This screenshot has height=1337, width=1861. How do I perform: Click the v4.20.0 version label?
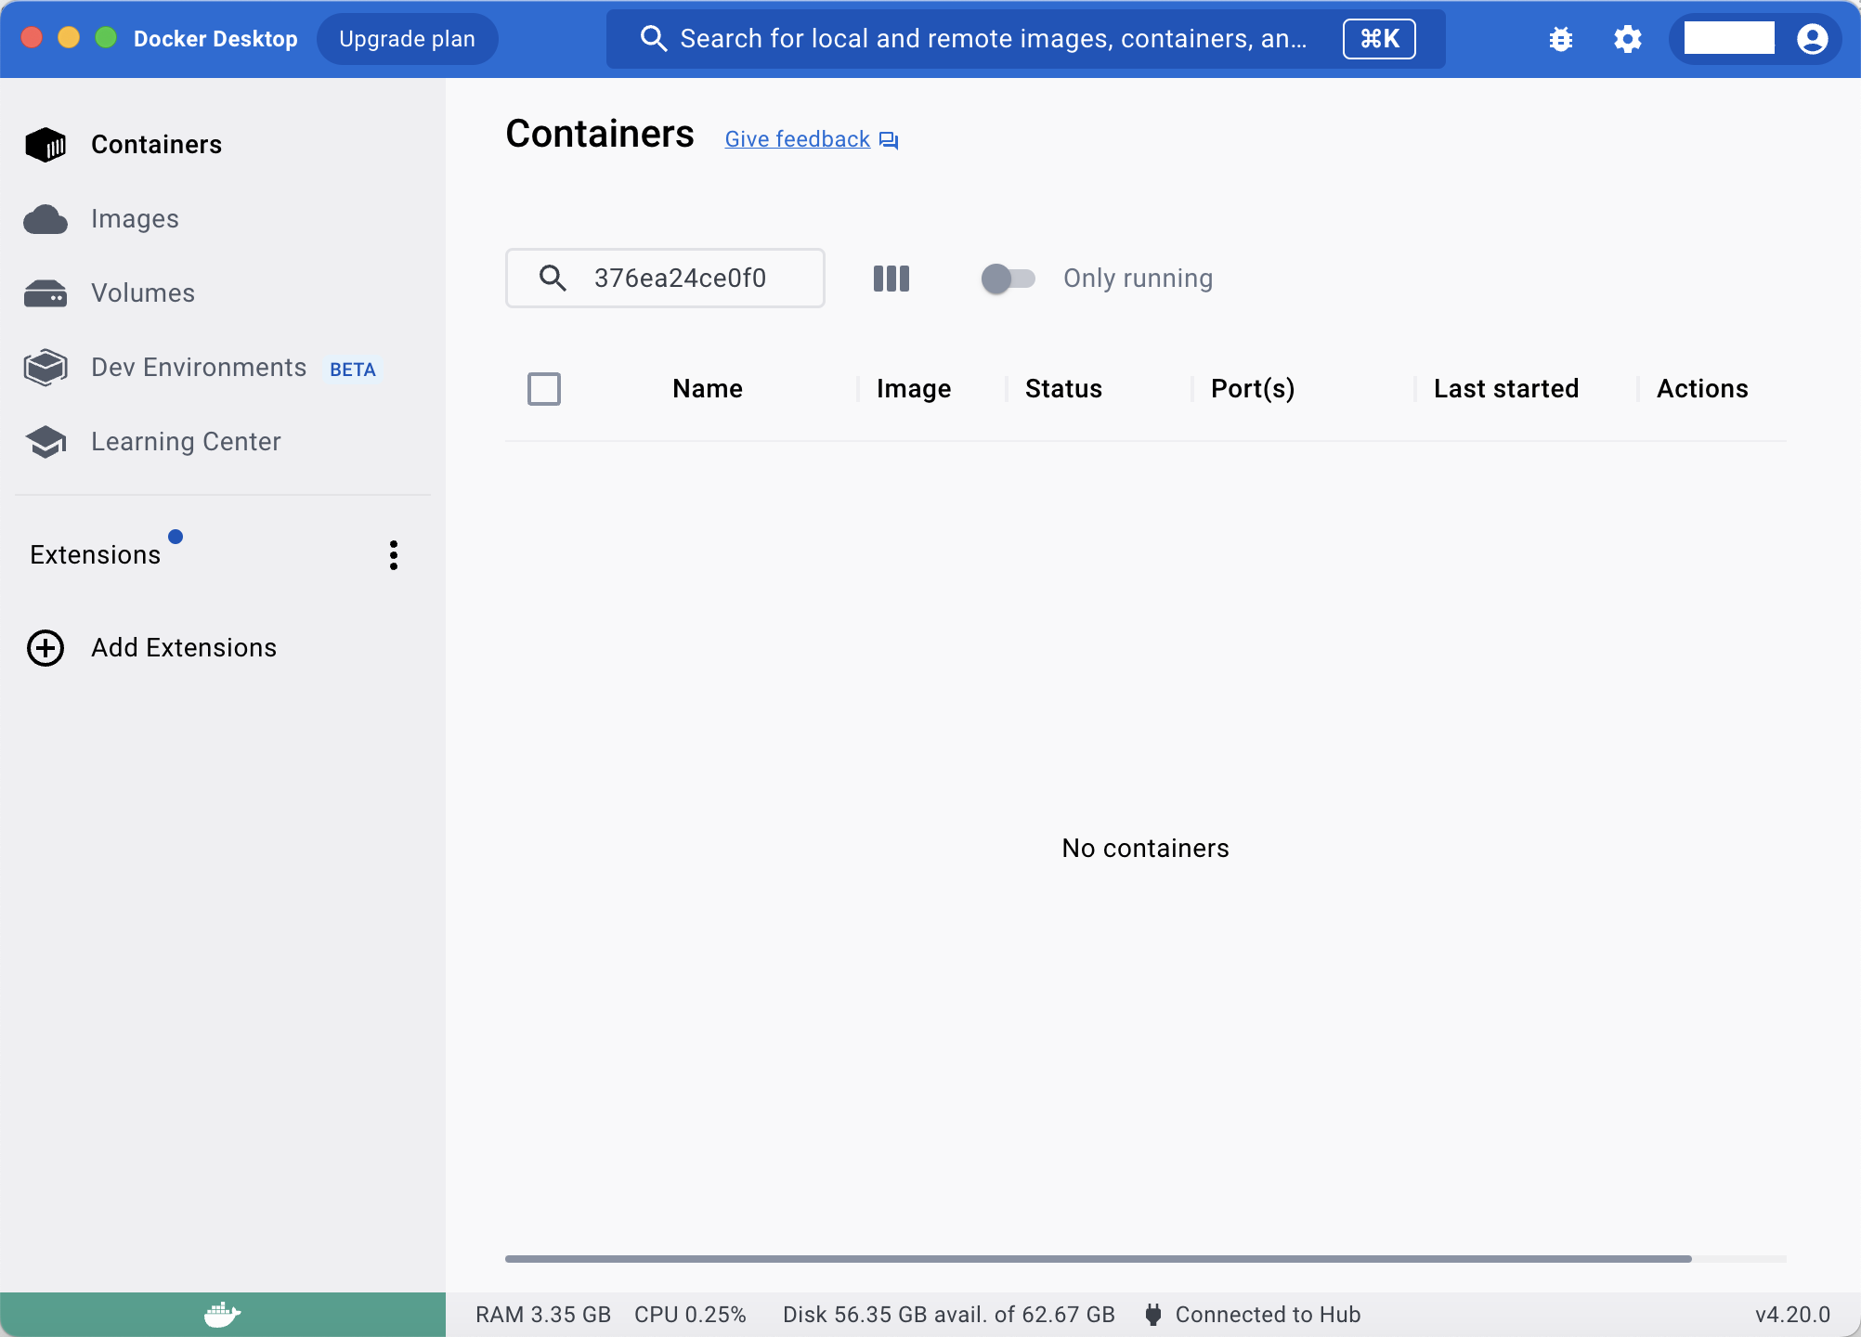coord(1792,1315)
